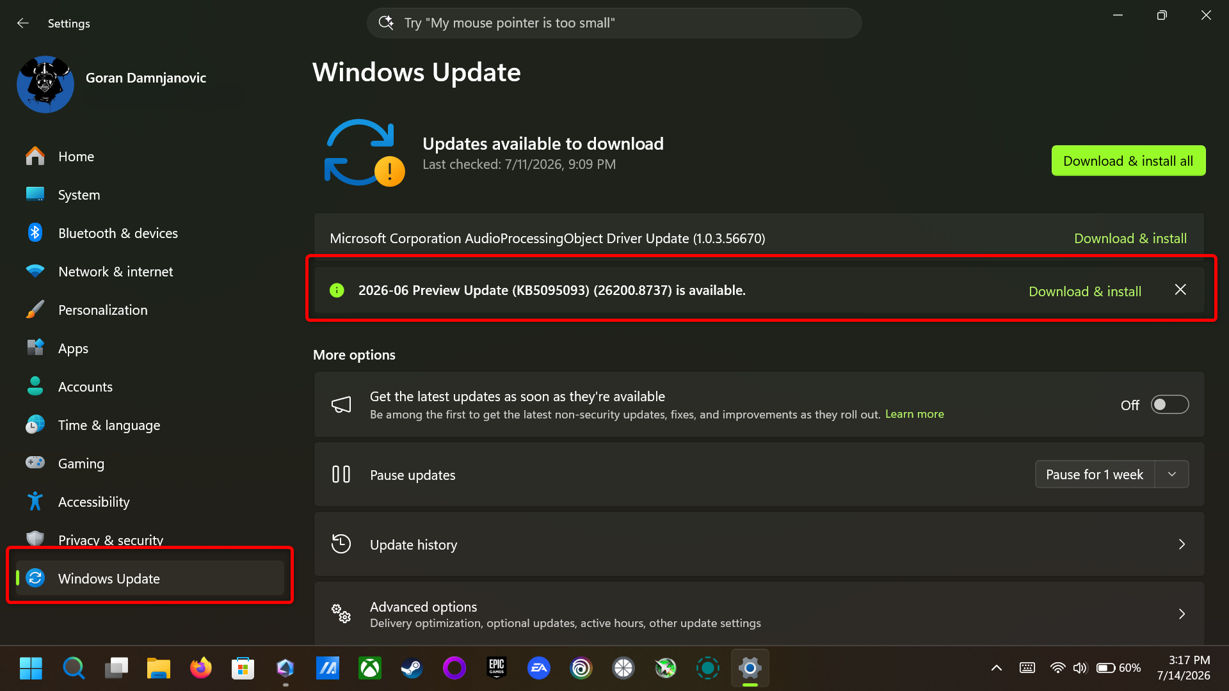Click the green info icon by KB5095093
The width and height of the screenshot is (1229, 691).
(x=337, y=290)
